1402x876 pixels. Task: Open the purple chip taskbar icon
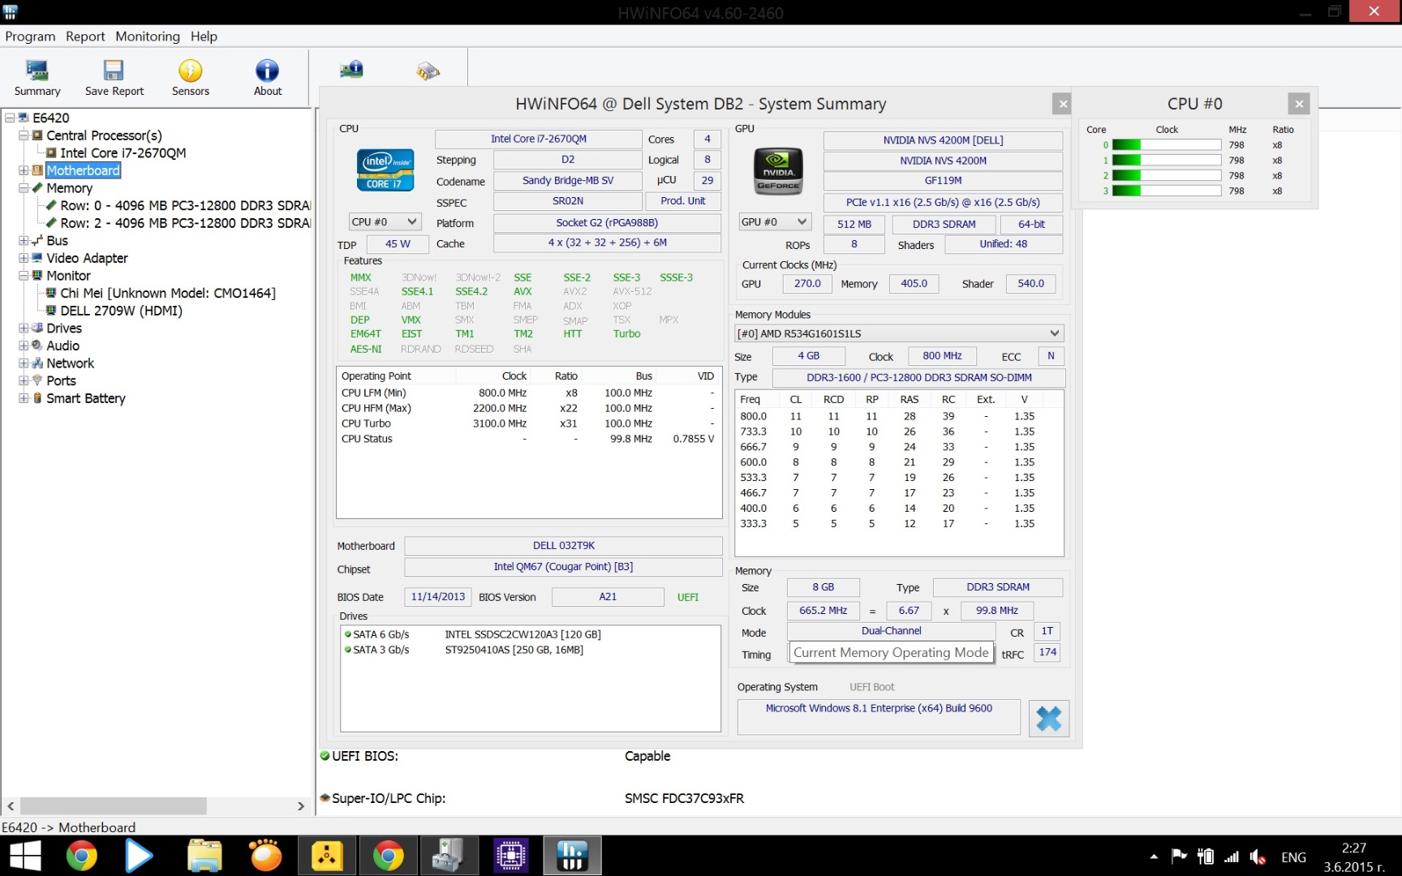(x=511, y=856)
